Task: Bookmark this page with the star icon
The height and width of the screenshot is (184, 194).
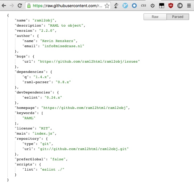Action: click(x=107, y=5)
